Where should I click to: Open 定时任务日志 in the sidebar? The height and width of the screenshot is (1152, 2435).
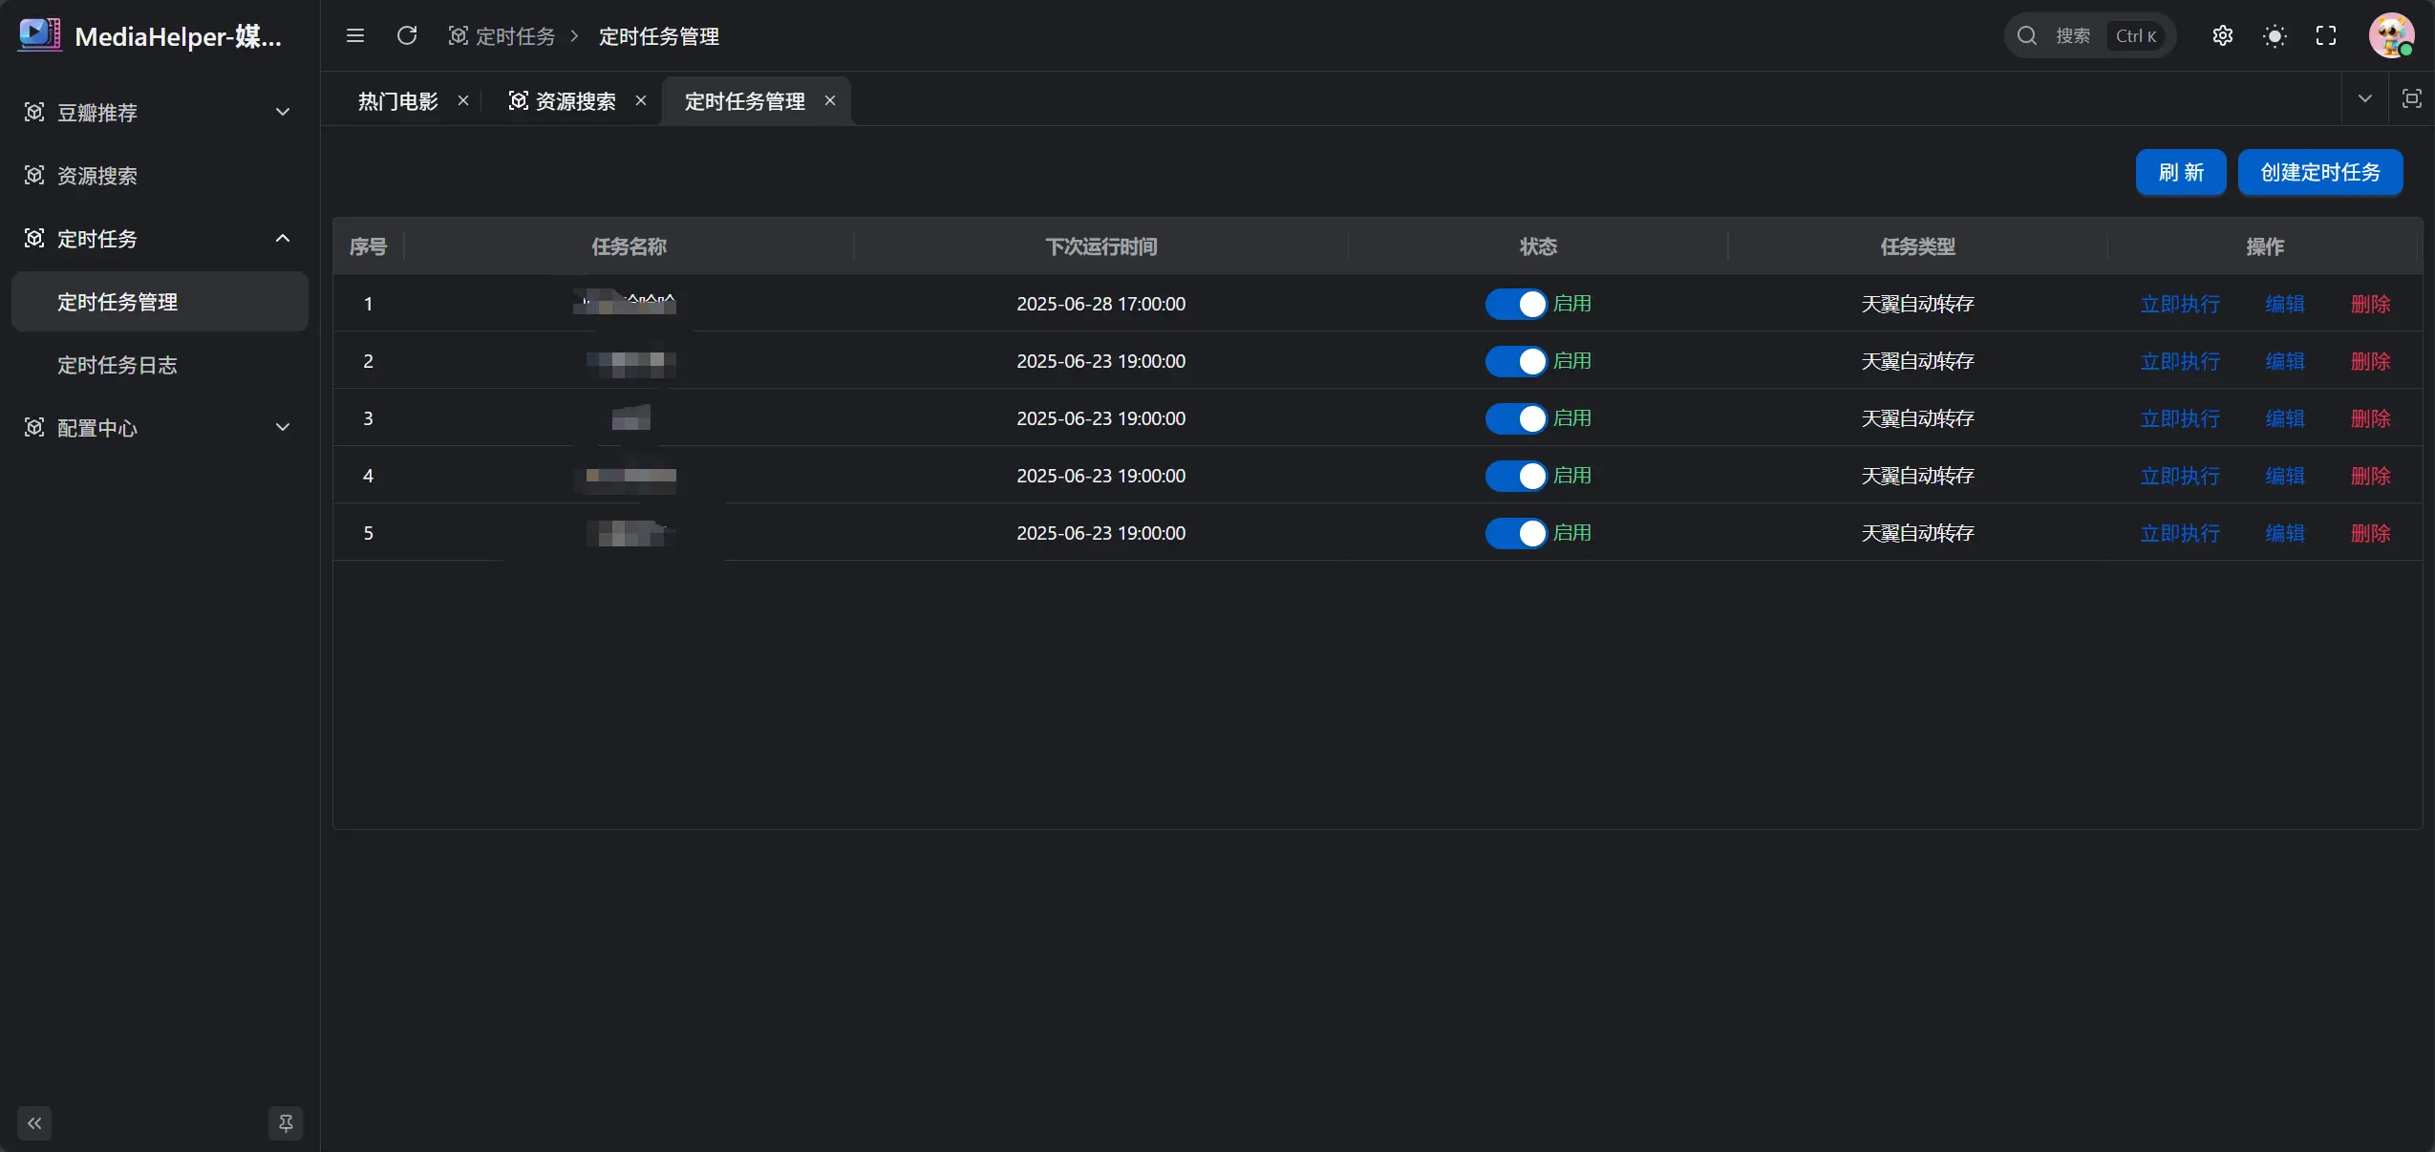click(117, 365)
